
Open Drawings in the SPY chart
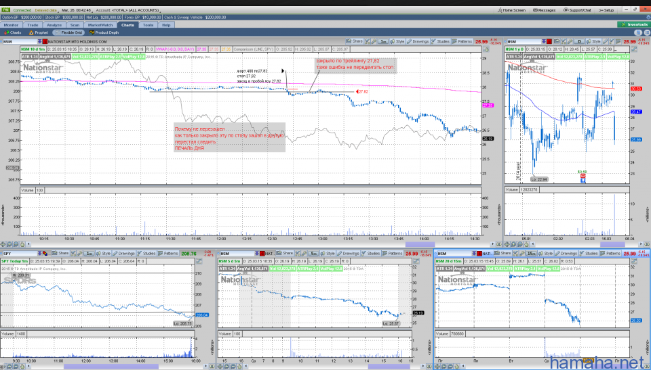click(123, 253)
